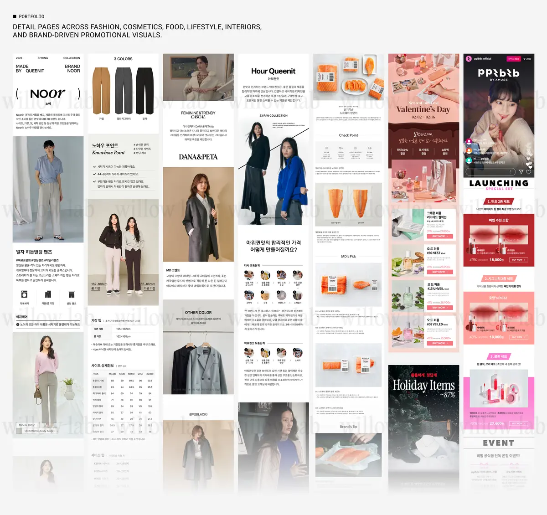This screenshot has width=547, height=515.
Task: Click the 일자 히든밴딩 팬츠 product title
Action: 34,252
